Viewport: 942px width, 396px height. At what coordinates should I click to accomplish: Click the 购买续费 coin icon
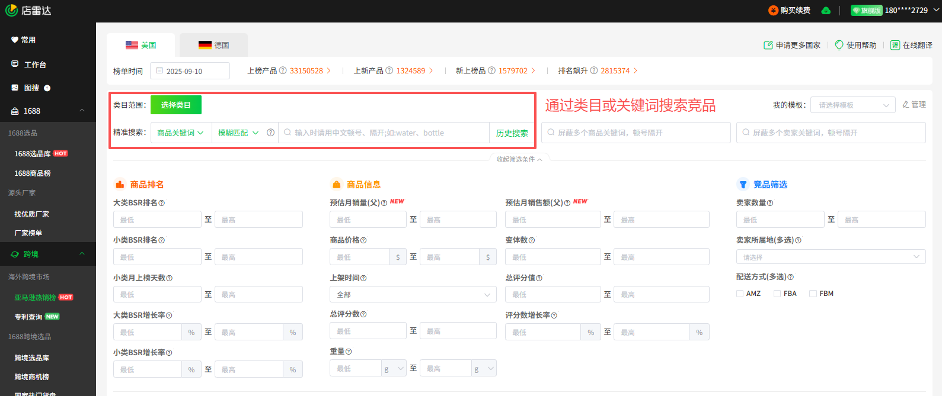[x=773, y=10]
